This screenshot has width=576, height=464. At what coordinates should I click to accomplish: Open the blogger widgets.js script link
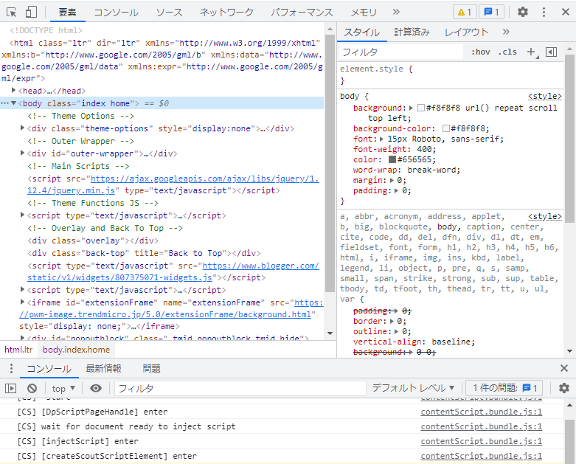point(173,271)
